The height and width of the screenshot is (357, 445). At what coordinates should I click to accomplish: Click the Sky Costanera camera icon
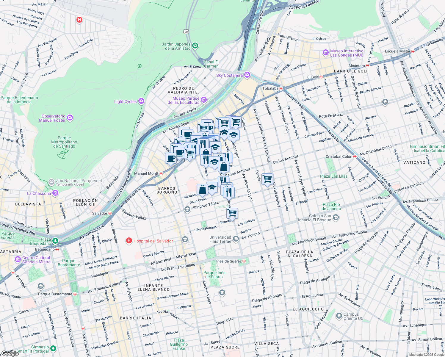coord(247,75)
